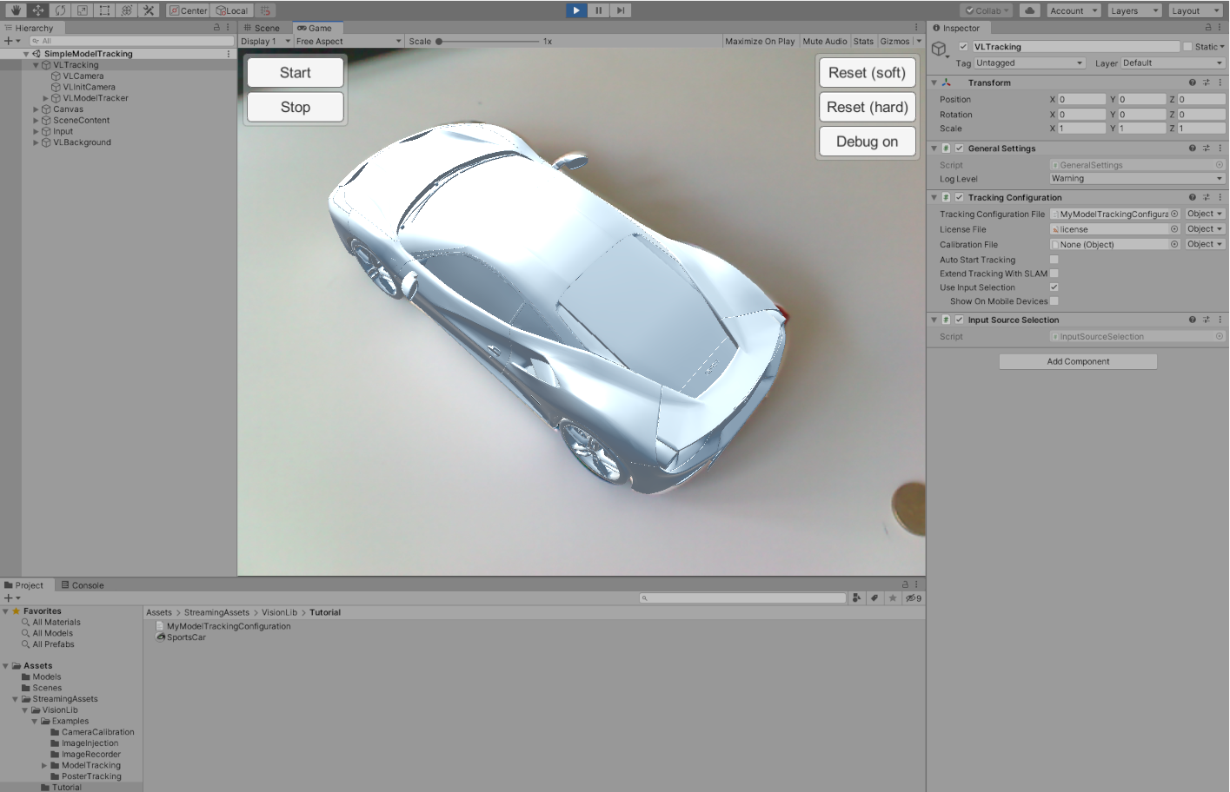The image size is (1230, 792).
Task: Select the Hand tool in toolbar
Action: [16, 10]
